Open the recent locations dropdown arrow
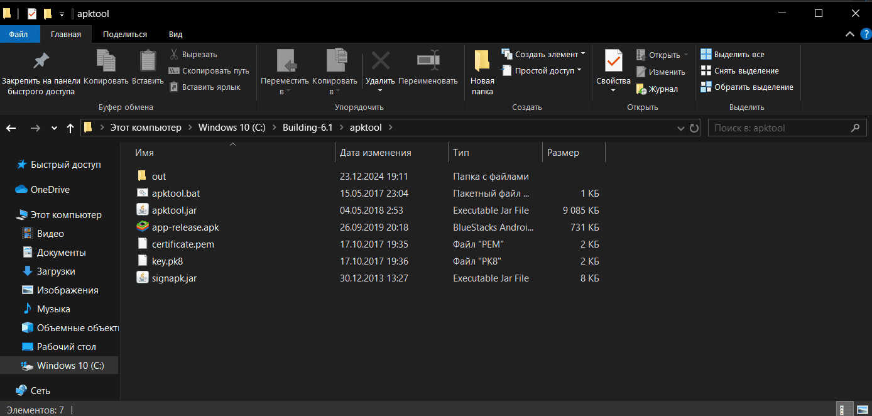The image size is (872, 416). pos(53,128)
